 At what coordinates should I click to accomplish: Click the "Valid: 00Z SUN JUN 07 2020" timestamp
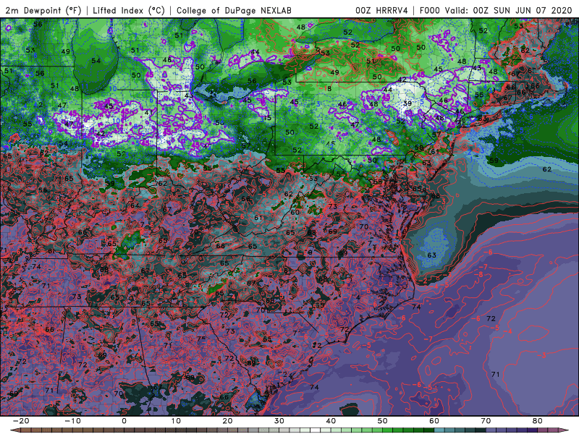tap(509, 10)
